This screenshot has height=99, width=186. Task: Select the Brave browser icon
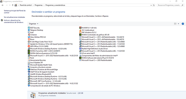[x=29, y=39]
